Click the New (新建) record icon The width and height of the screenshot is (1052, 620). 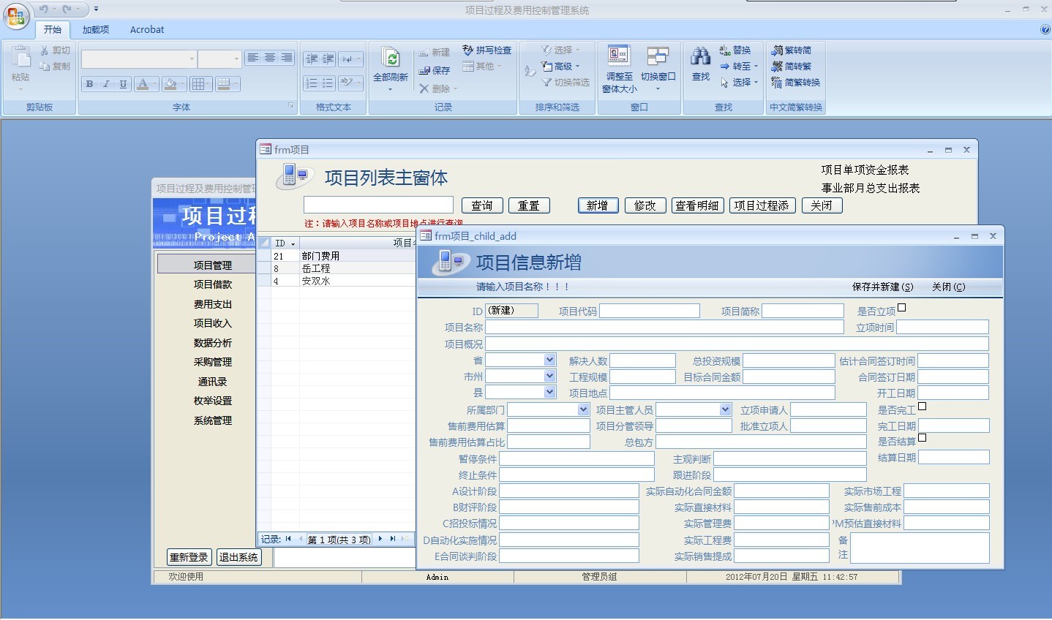[424, 53]
